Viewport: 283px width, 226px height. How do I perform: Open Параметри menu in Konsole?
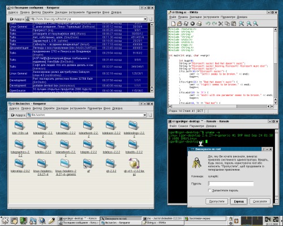(x=197, y=126)
